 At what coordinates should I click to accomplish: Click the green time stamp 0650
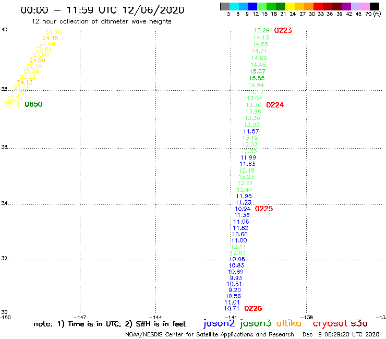coord(34,104)
